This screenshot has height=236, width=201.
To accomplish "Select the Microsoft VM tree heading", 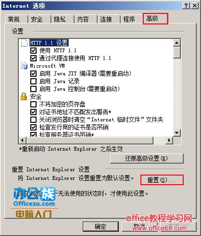I will [48, 66].
